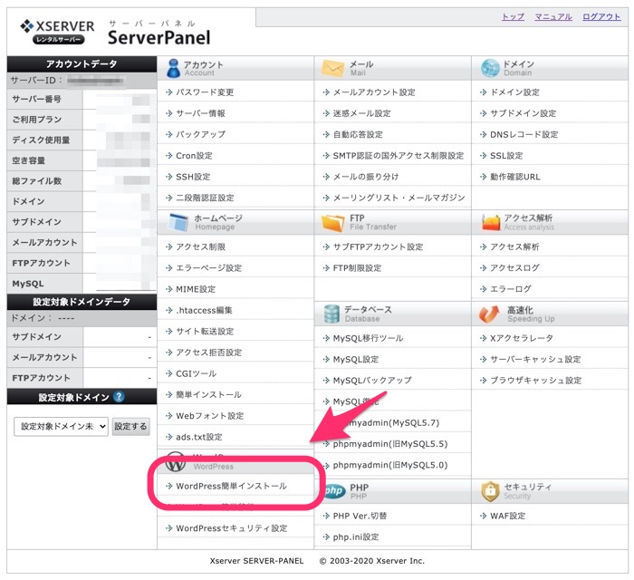The height and width of the screenshot is (580, 634).
Task: Open サブFTPアカウント設定
Action: pyautogui.click(x=378, y=246)
